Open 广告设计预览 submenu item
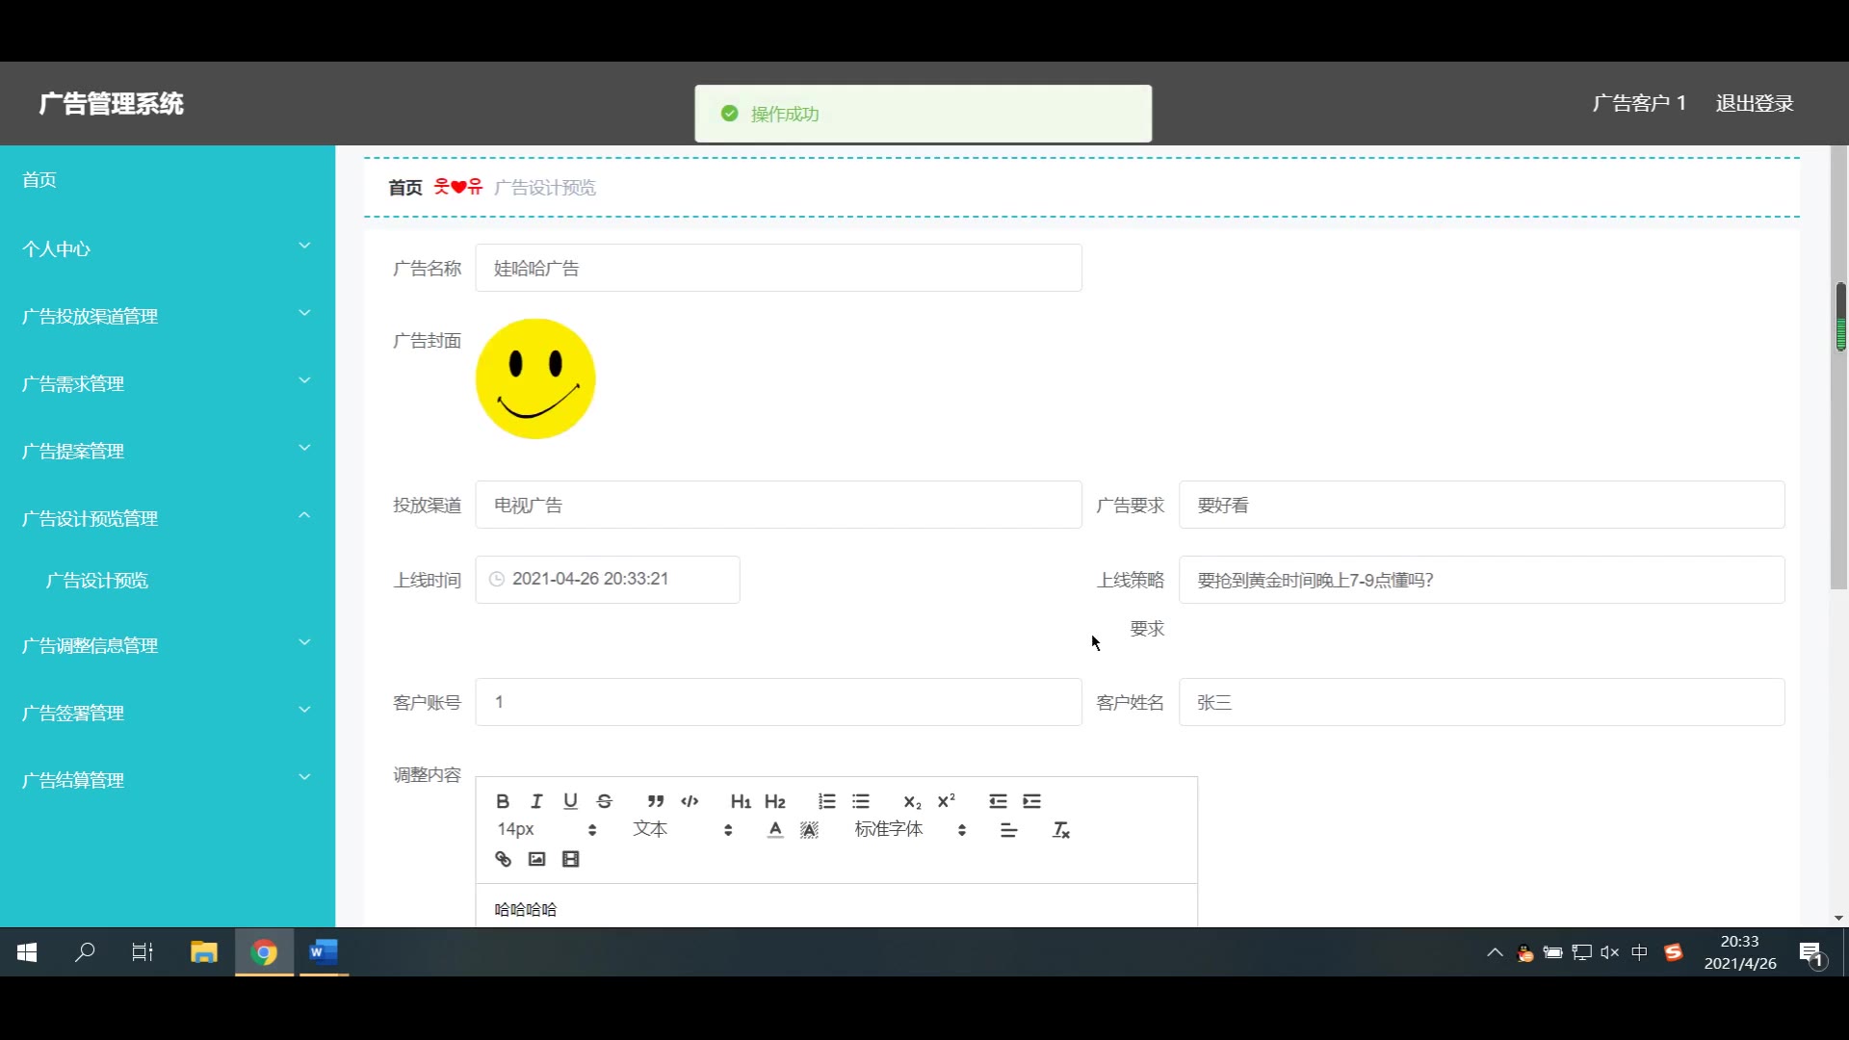Screen dimensions: 1849x1040 click(x=97, y=581)
